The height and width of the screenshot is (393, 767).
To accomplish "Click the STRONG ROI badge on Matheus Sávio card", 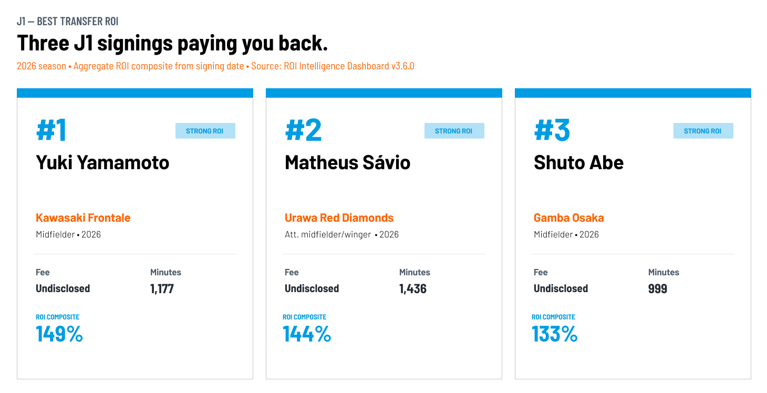I will click(454, 131).
